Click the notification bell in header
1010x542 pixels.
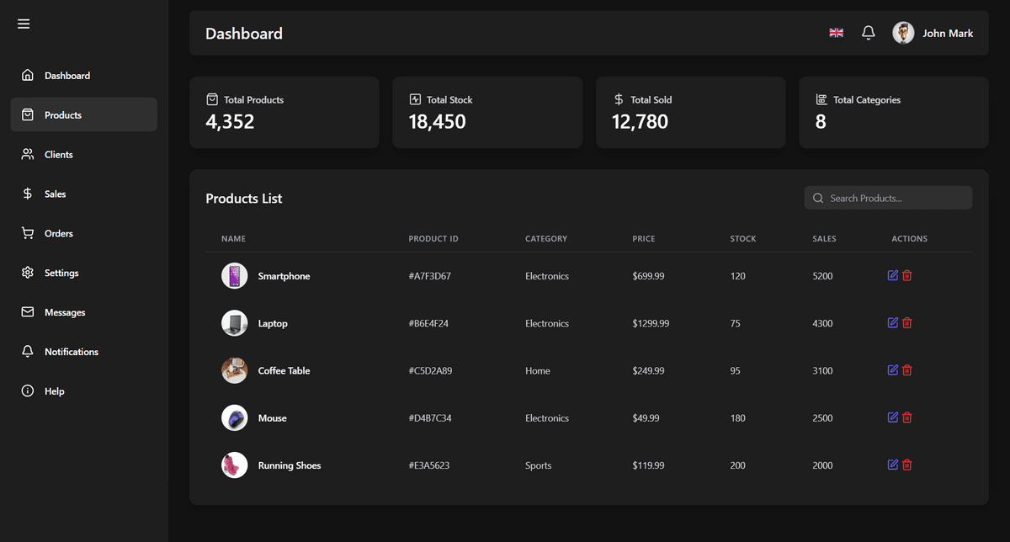pos(869,33)
